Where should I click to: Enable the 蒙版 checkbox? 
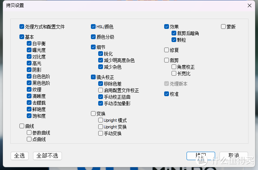[223, 27]
